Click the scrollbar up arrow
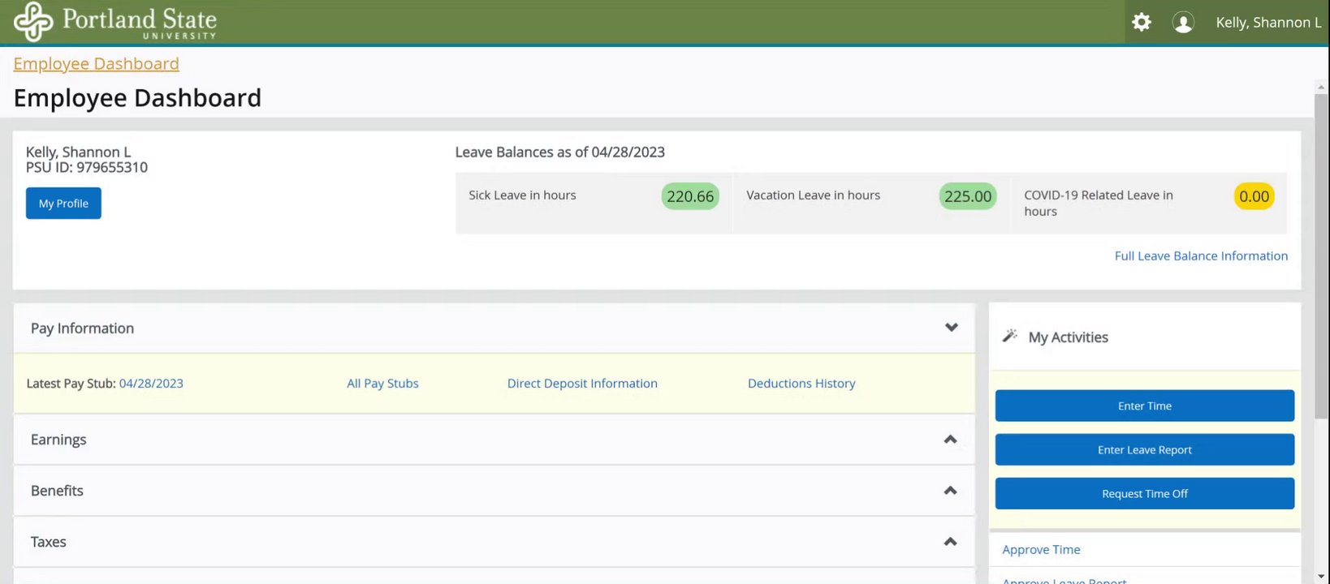1330x584 pixels. [1321, 87]
